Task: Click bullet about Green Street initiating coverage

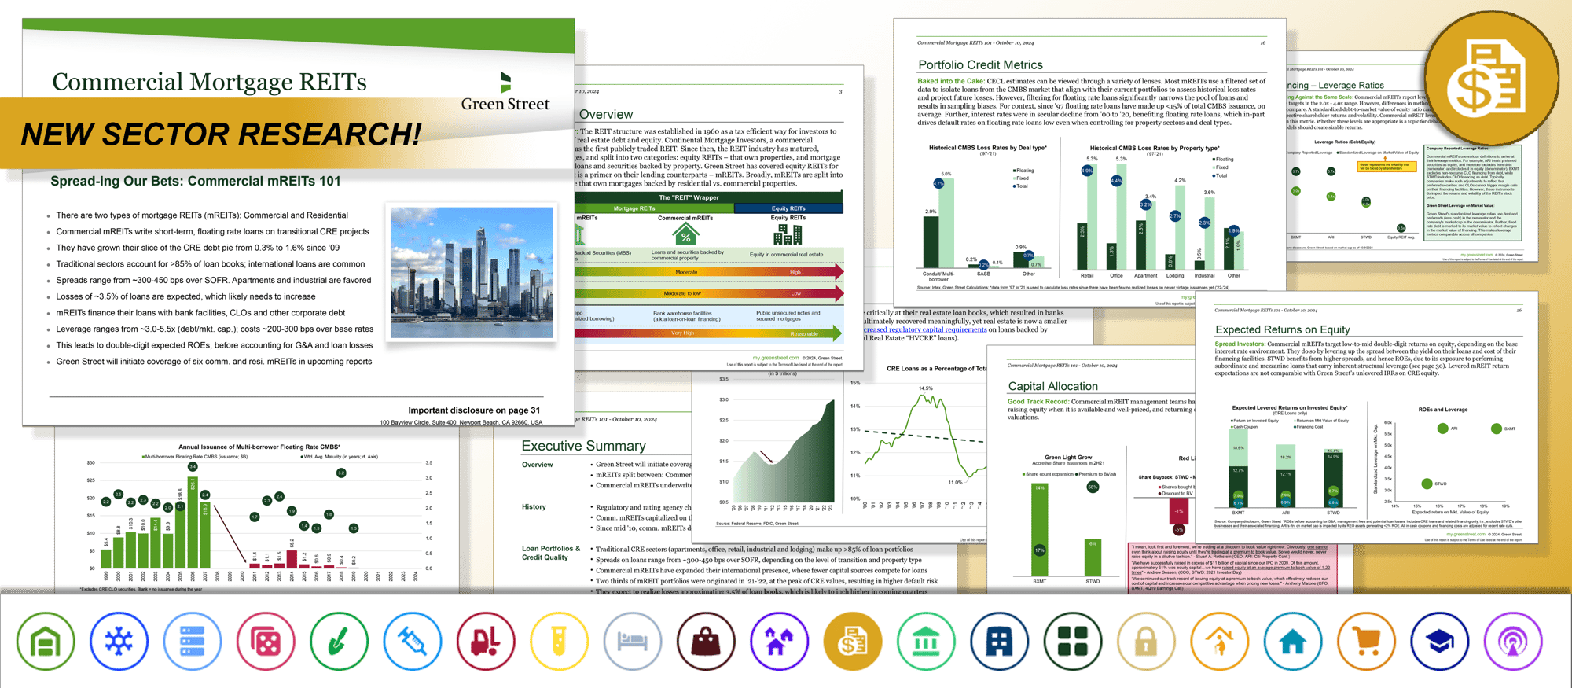Action: (x=214, y=362)
